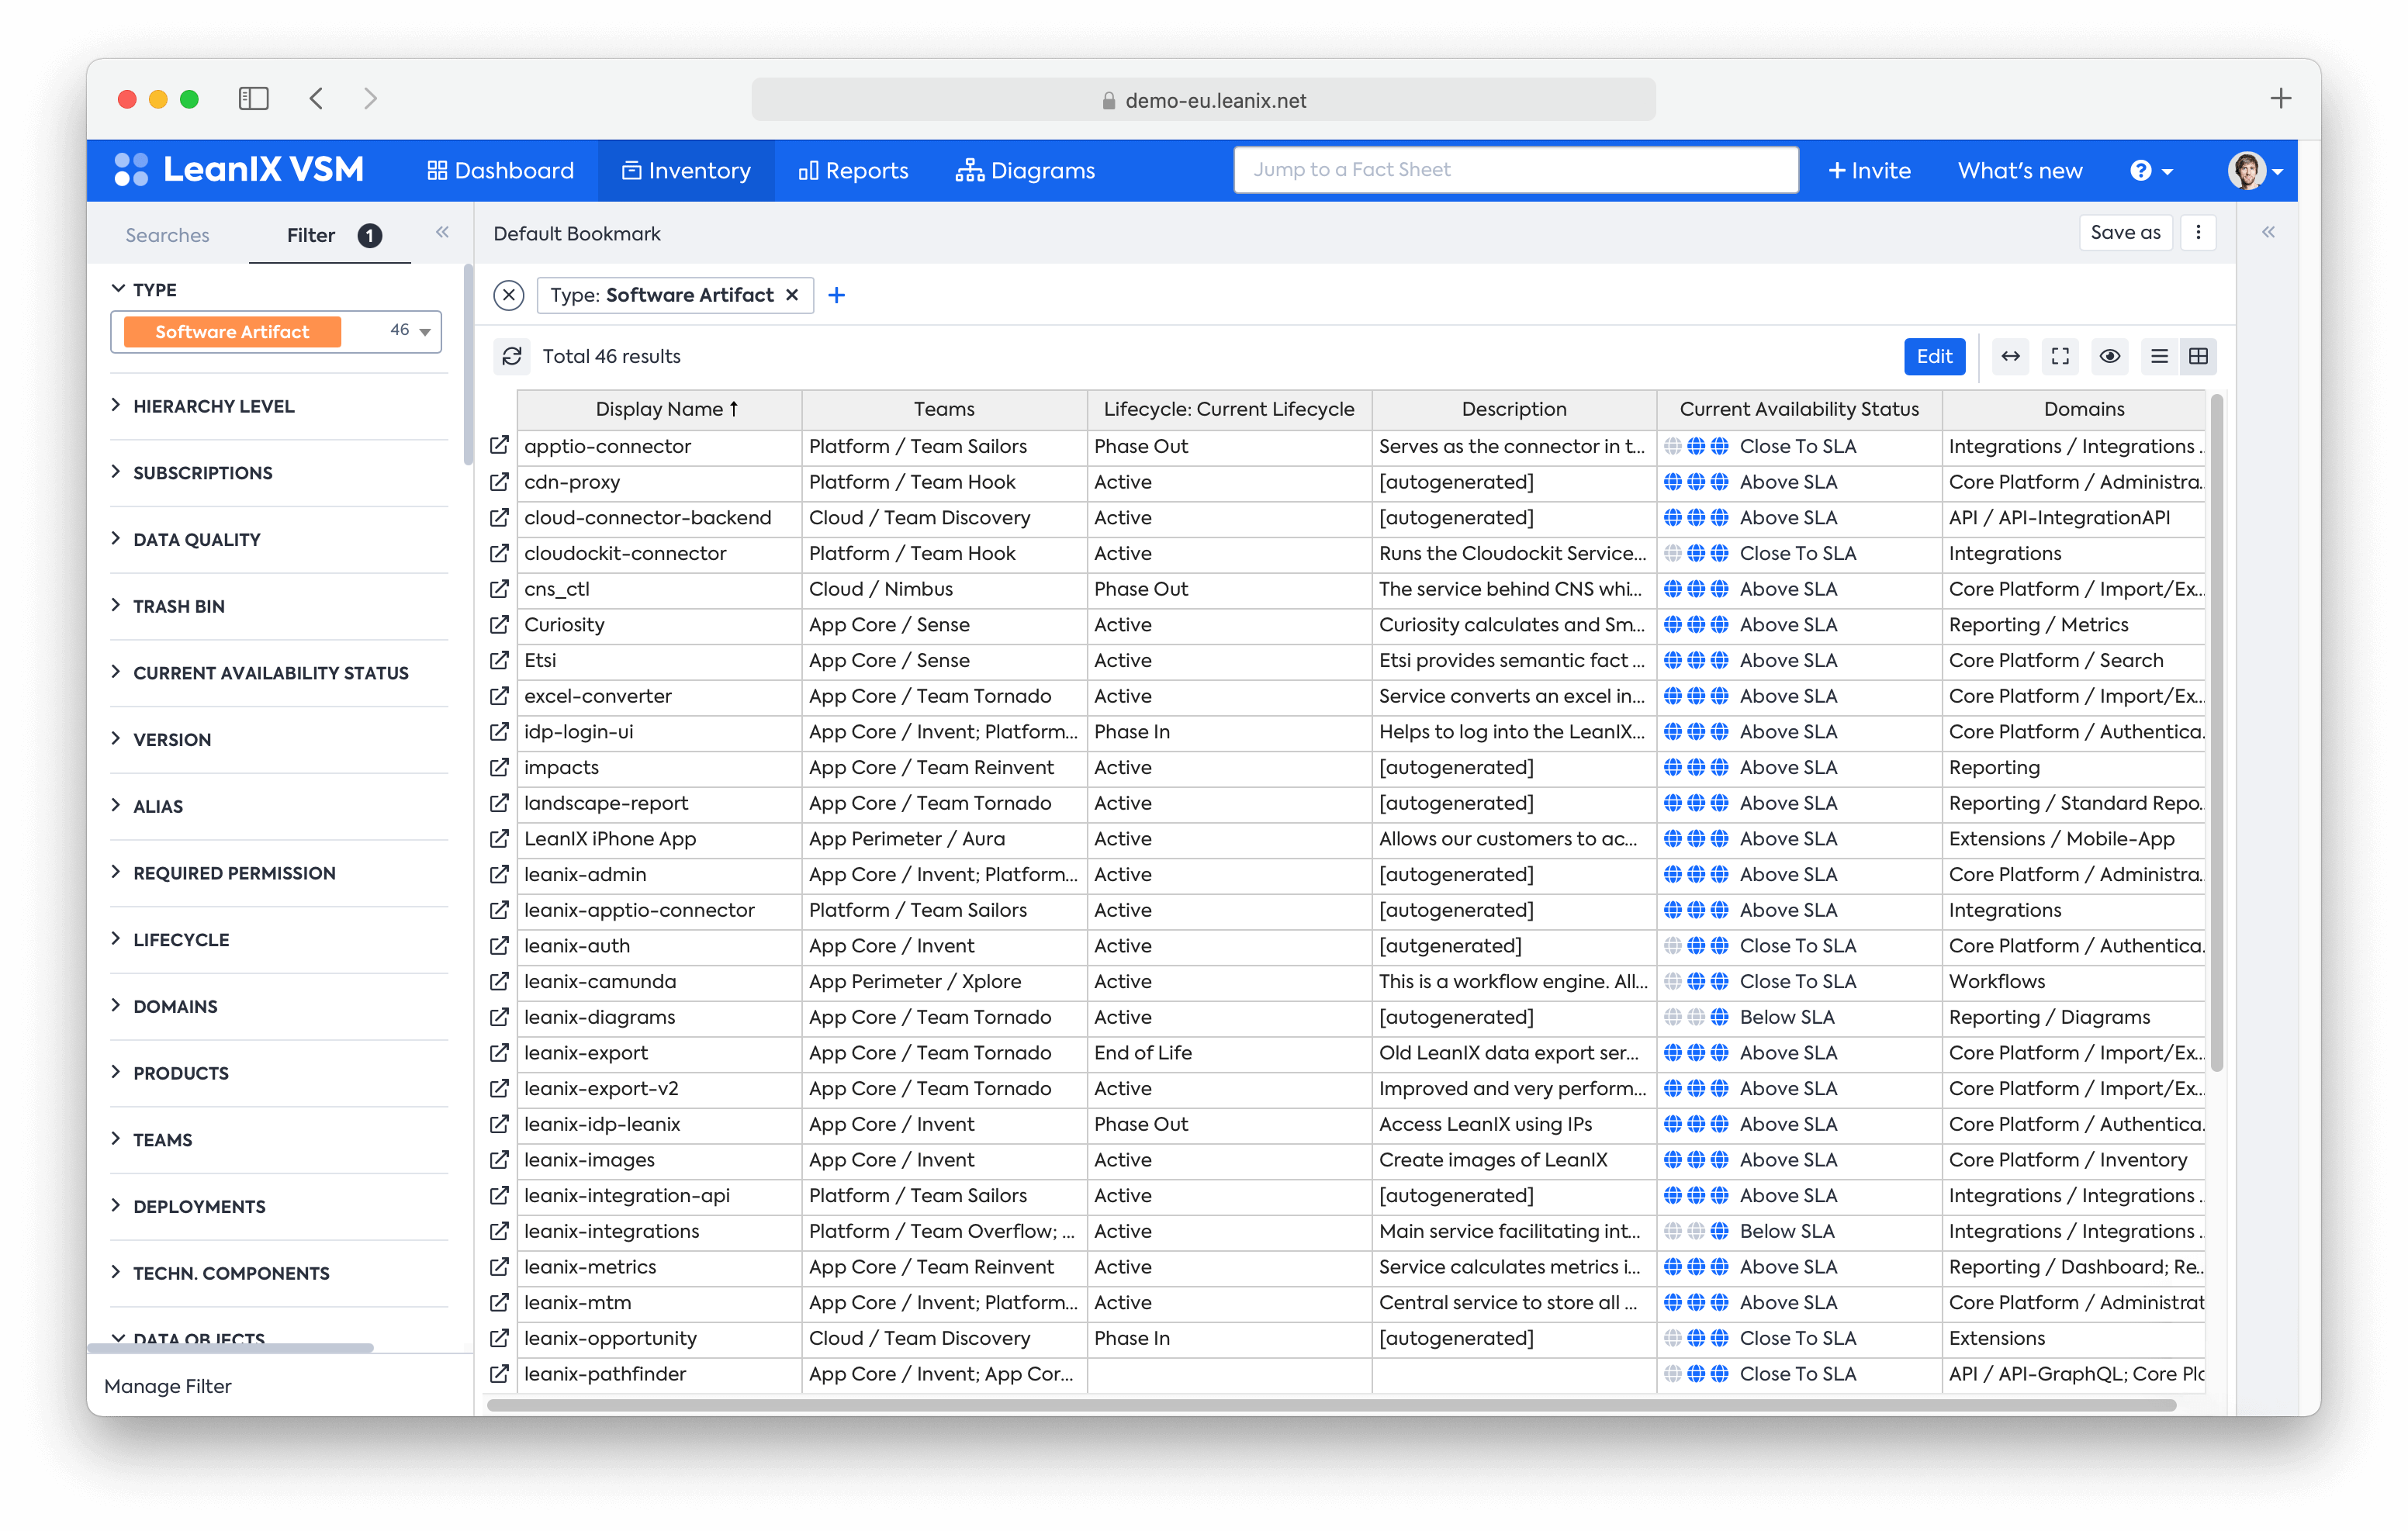Refresh the results list
This screenshot has height=1531, width=2408.
click(x=512, y=356)
